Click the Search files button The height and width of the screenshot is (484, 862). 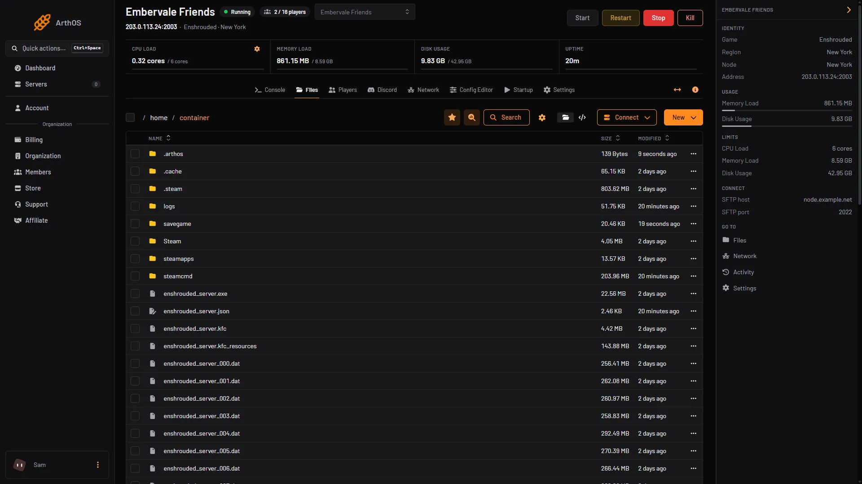point(506,117)
